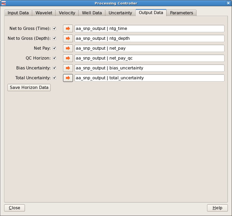Click the Total Uncertainty arrow button
Viewport: 232px width, 216px height.
click(x=68, y=78)
